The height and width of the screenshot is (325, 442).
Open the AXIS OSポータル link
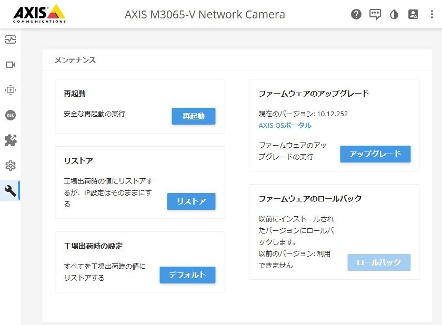pos(285,125)
